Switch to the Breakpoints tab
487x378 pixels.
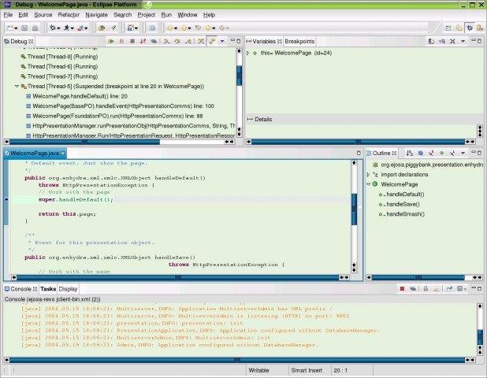tap(299, 41)
